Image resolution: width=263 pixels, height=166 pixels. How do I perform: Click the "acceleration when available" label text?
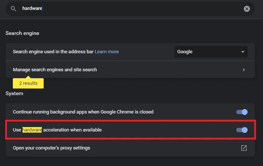72,130
